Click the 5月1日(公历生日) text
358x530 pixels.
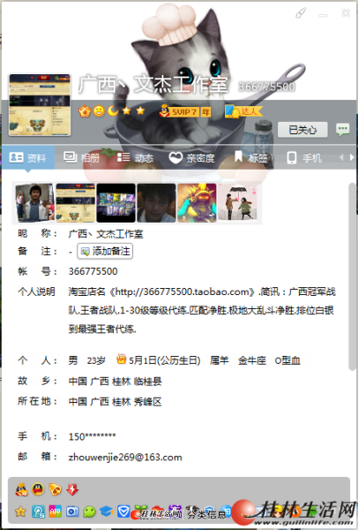click(165, 360)
